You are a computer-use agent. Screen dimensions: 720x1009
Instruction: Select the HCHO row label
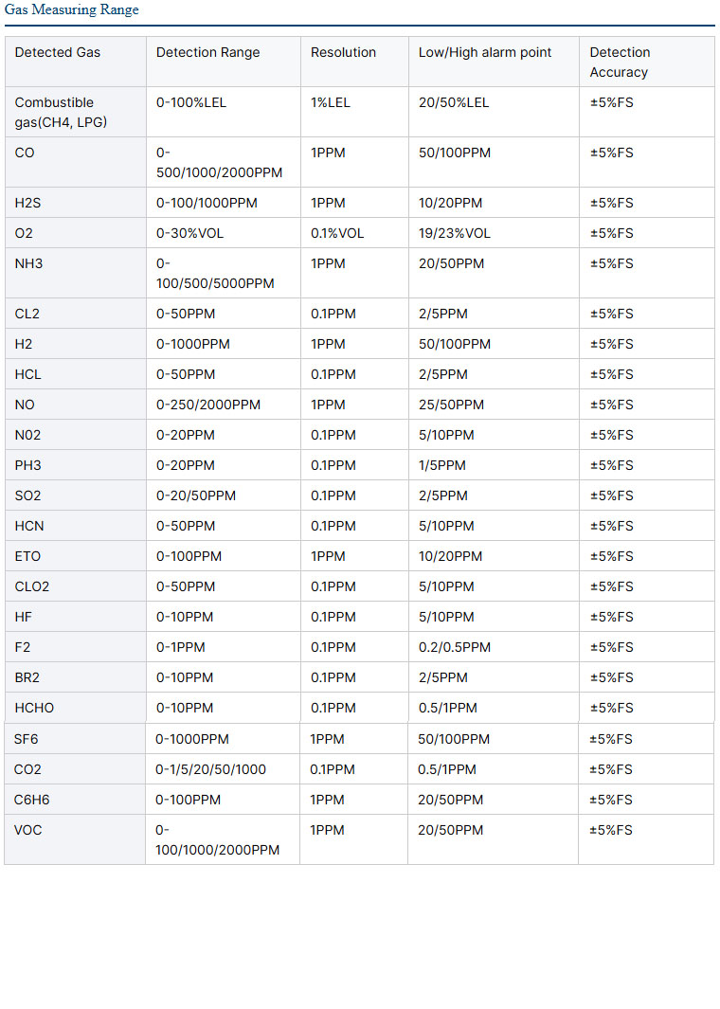click(34, 708)
